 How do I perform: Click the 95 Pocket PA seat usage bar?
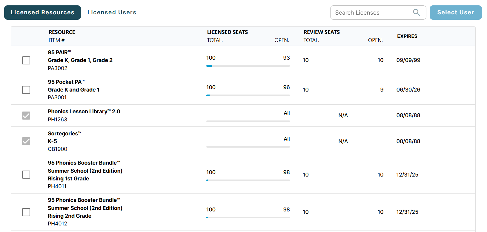tap(248, 95)
